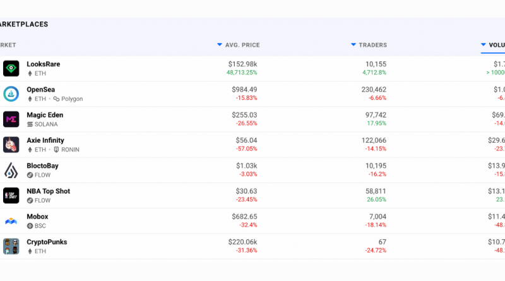Select the CryptoPunks thumbnail icon

pyautogui.click(x=11, y=246)
